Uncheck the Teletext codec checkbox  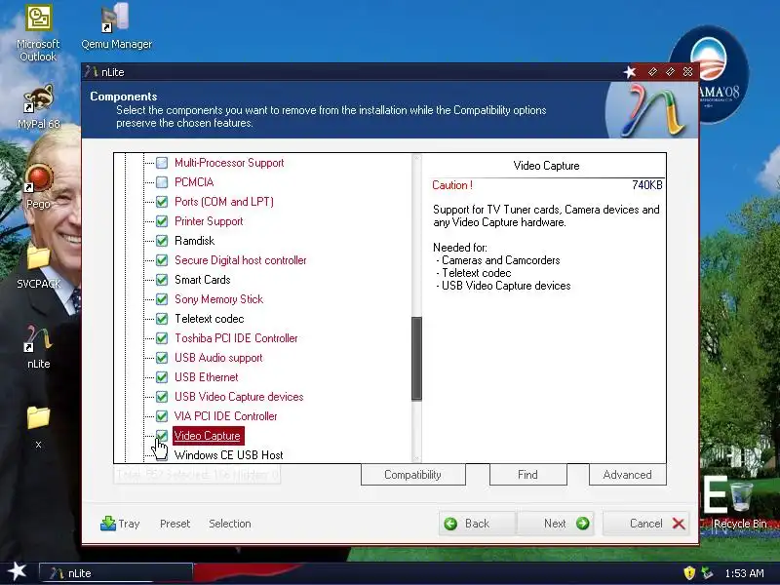tap(162, 319)
